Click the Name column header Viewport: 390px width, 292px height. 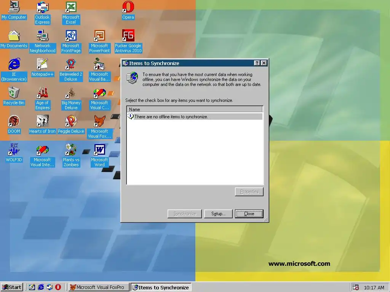click(x=195, y=109)
